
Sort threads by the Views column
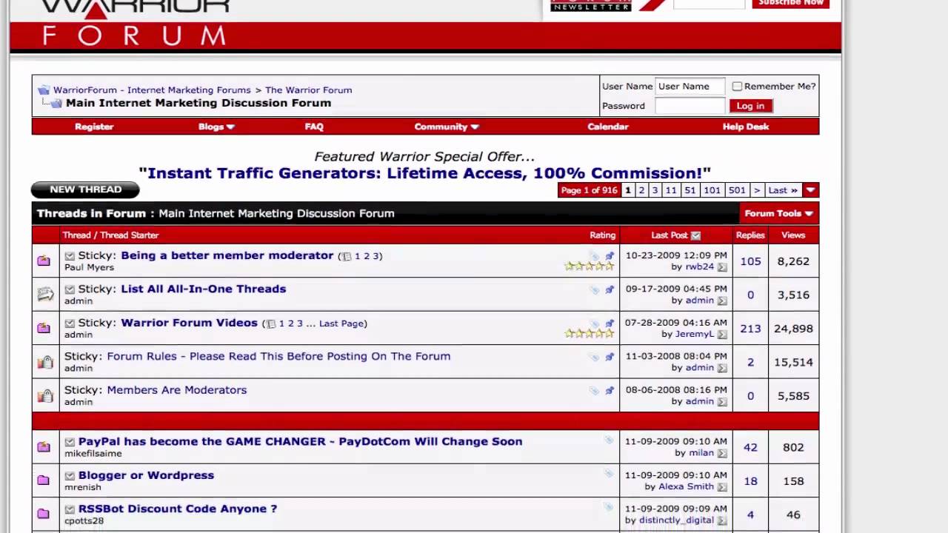pyautogui.click(x=792, y=235)
